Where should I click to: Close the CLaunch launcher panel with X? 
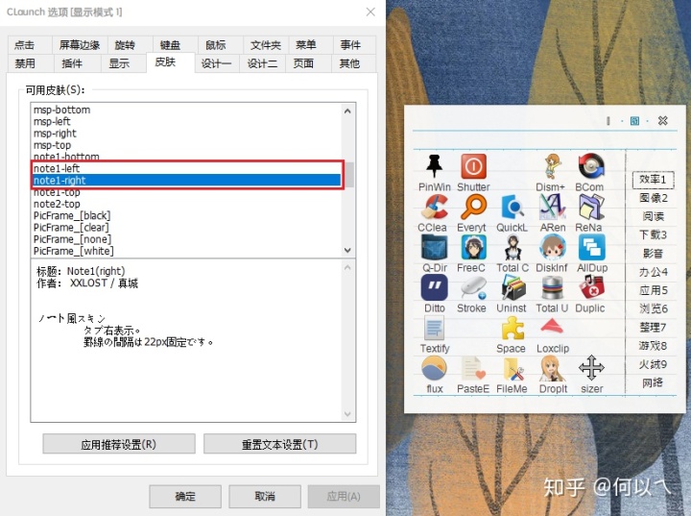pos(662,120)
